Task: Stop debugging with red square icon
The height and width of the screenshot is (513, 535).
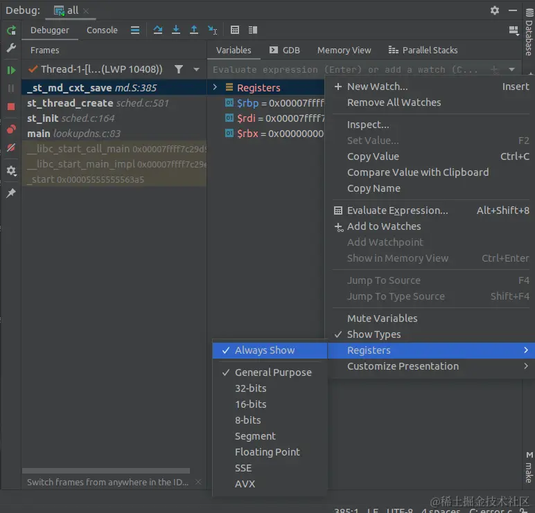Action: click(11, 107)
